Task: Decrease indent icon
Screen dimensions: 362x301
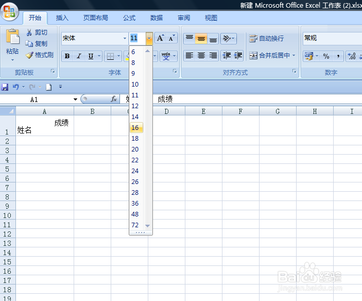Action: tap(227, 56)
